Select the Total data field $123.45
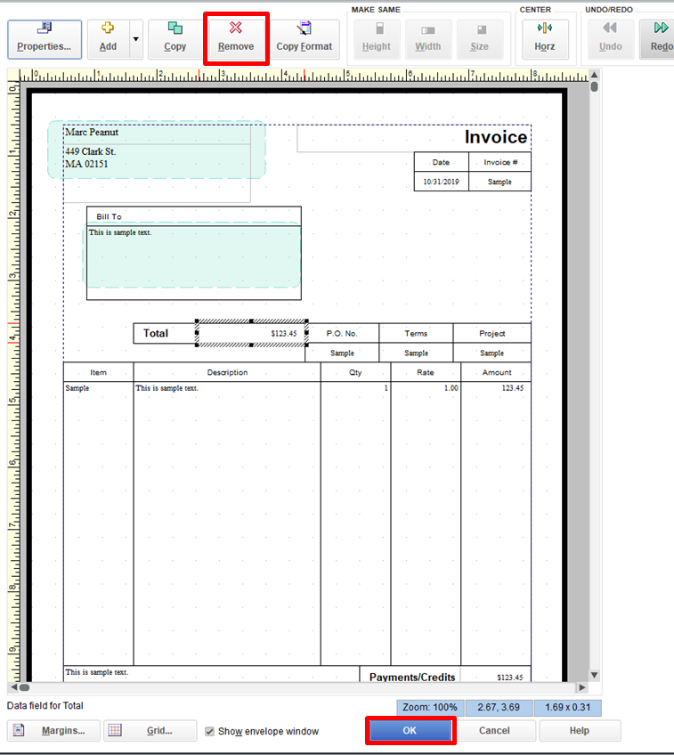The height and width of the screenshot is (755, 674). point(251,333)
